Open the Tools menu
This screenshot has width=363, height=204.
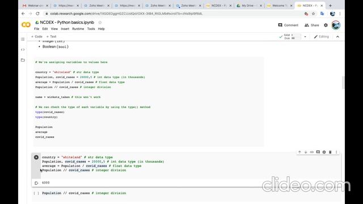point(91,29)
